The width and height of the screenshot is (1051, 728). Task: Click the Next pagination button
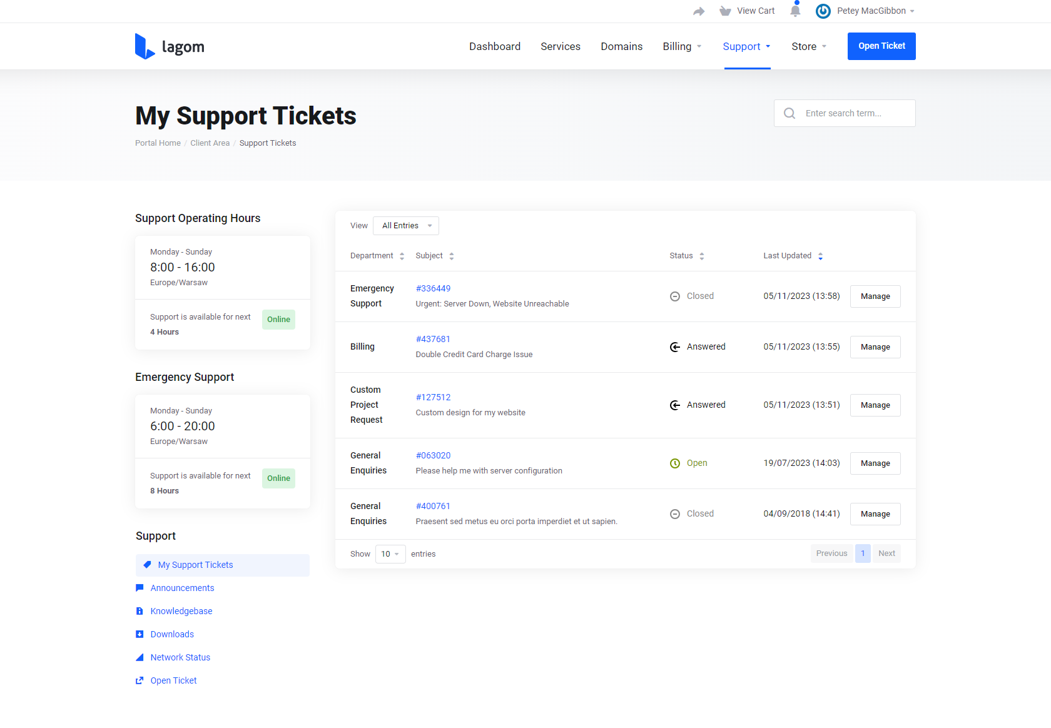[x=886, y=554]
